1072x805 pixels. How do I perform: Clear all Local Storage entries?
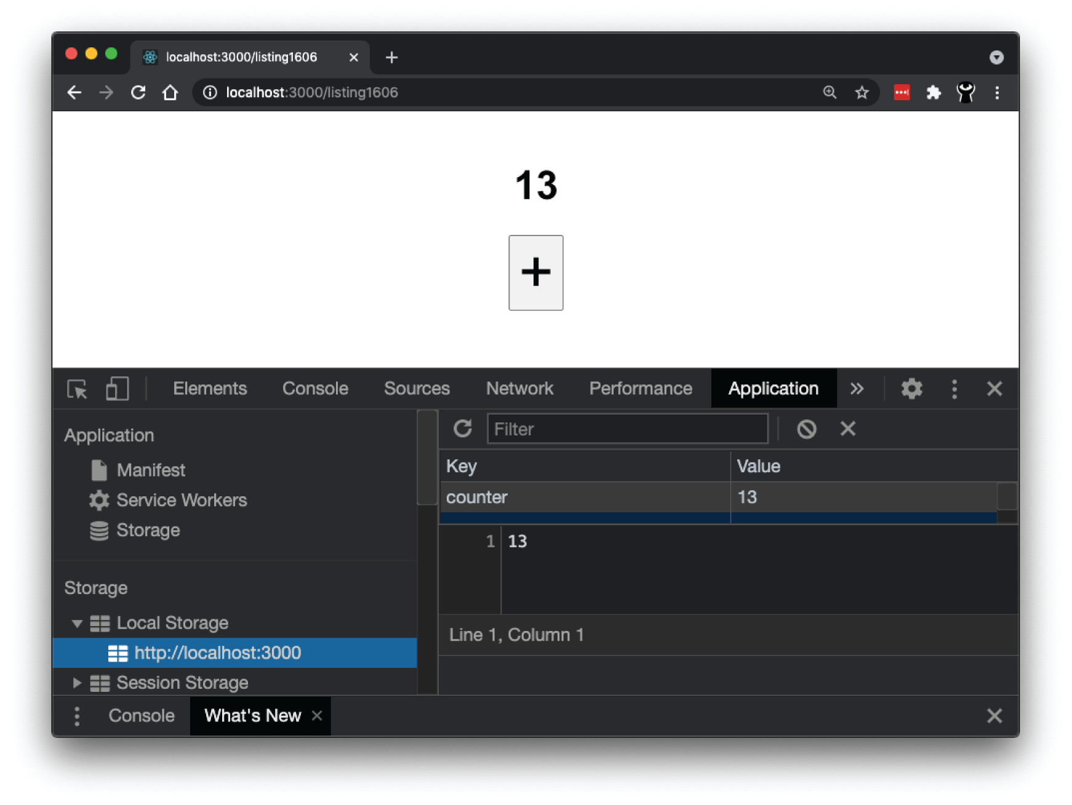pyautogui.click(x=807, y=429)
